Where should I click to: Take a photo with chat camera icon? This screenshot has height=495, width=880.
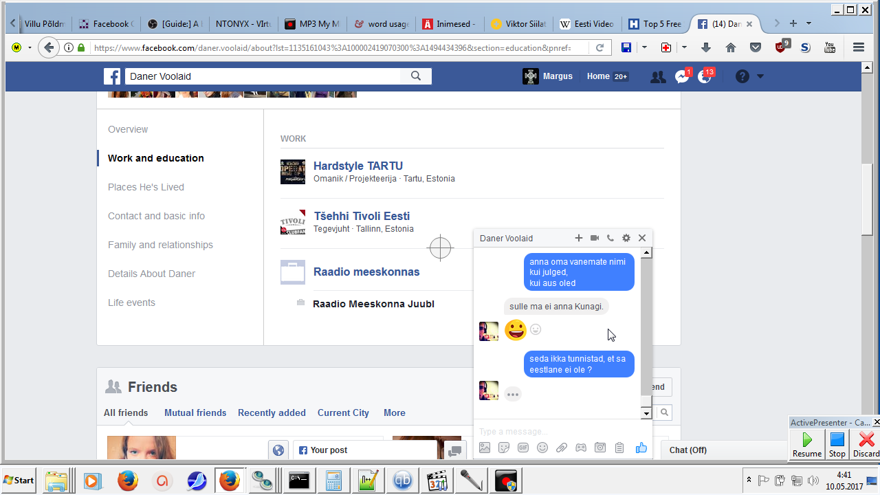click(600, 448)
